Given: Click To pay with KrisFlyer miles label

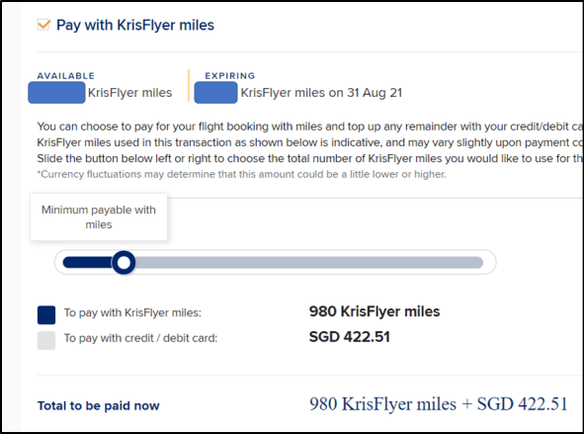Looking at the screenshot, I should 132,312.
